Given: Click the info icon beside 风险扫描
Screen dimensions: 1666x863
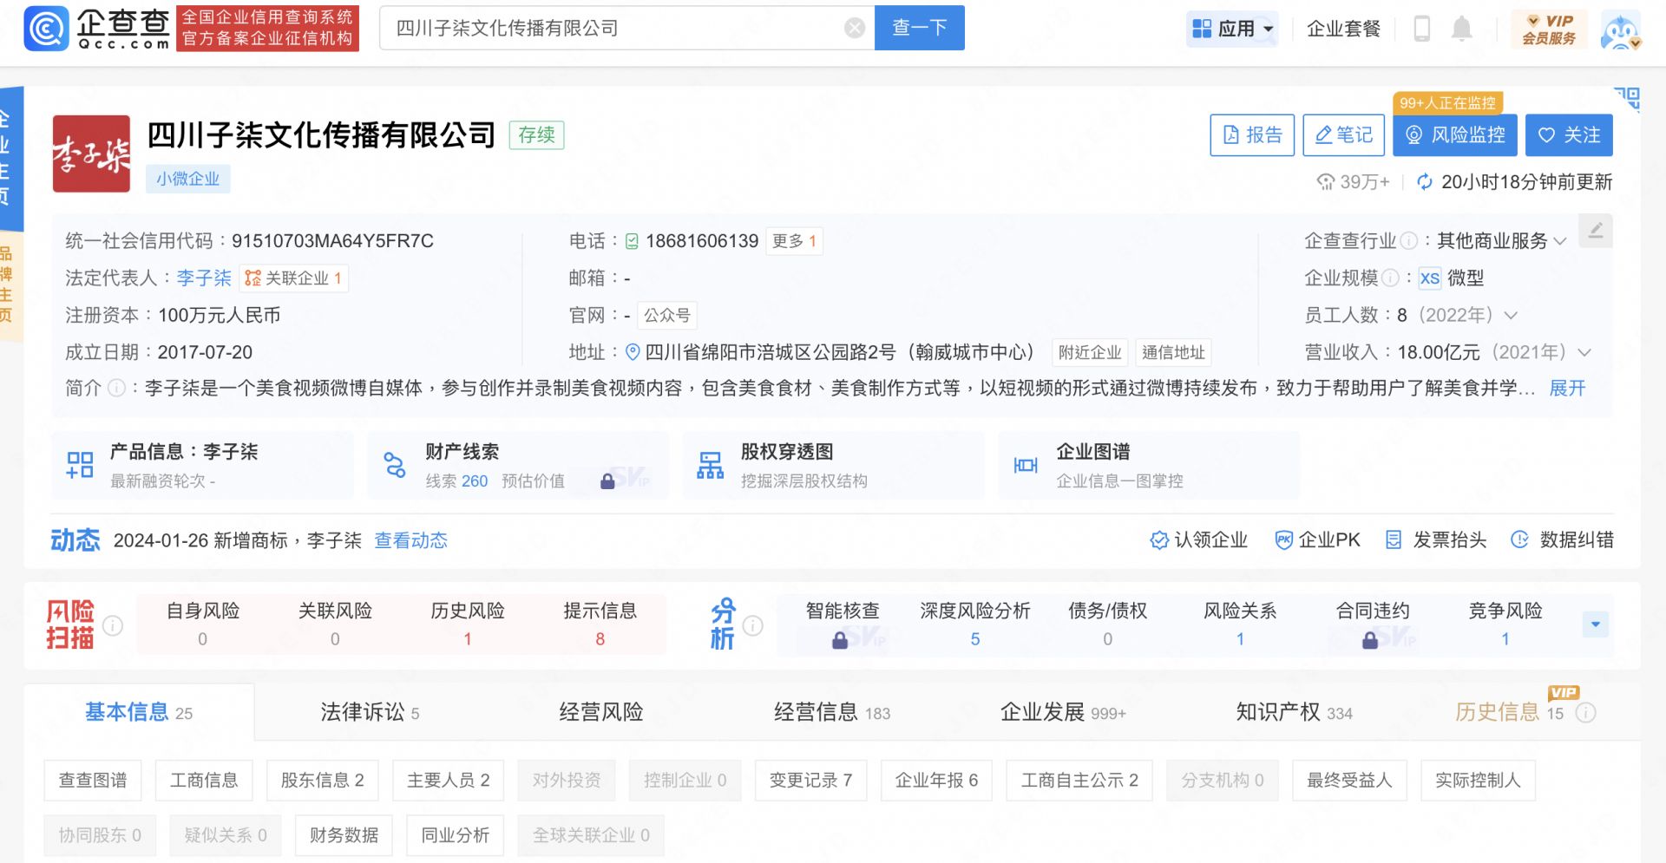Looking at the screenshot, I should point(113,624).
